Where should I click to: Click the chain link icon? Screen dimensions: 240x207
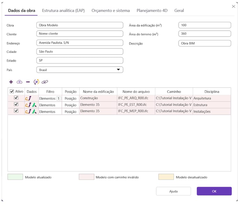(x=45, y=82)
